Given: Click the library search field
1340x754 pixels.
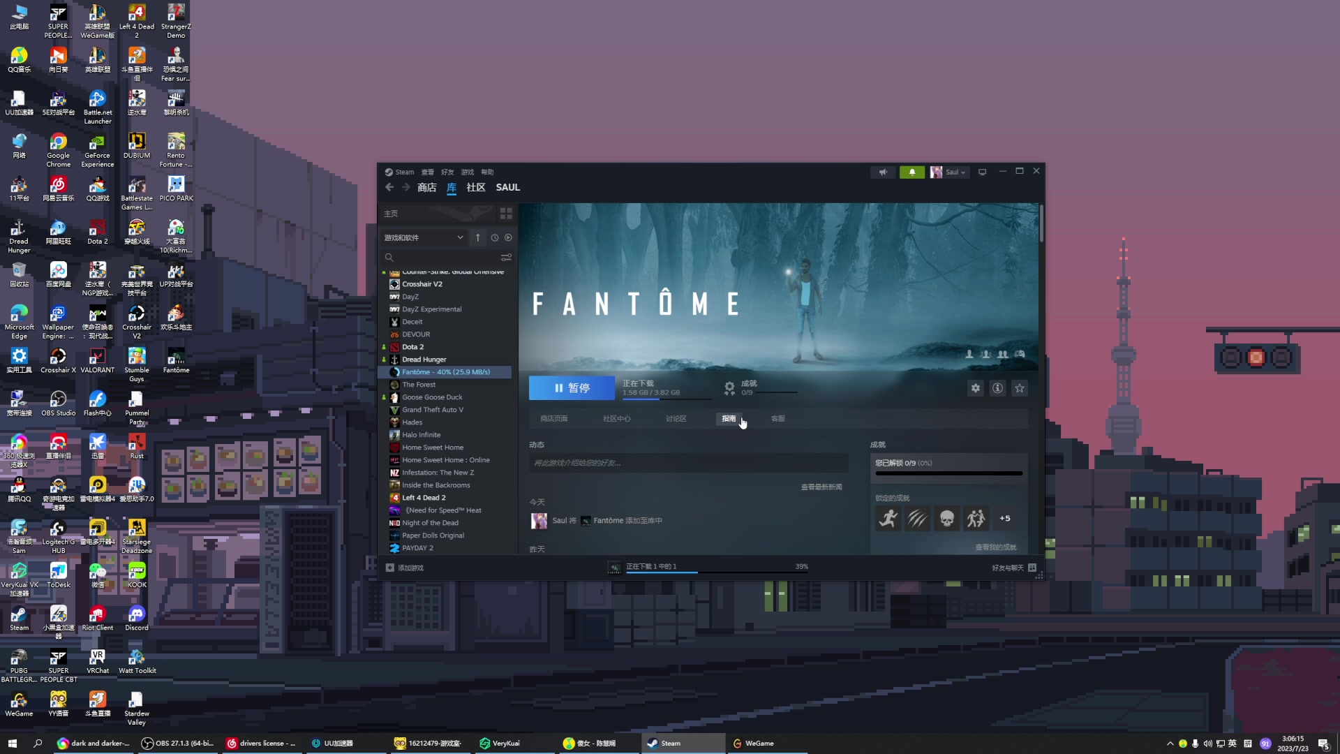Looking at the screenshot, I should click(440, 257).
